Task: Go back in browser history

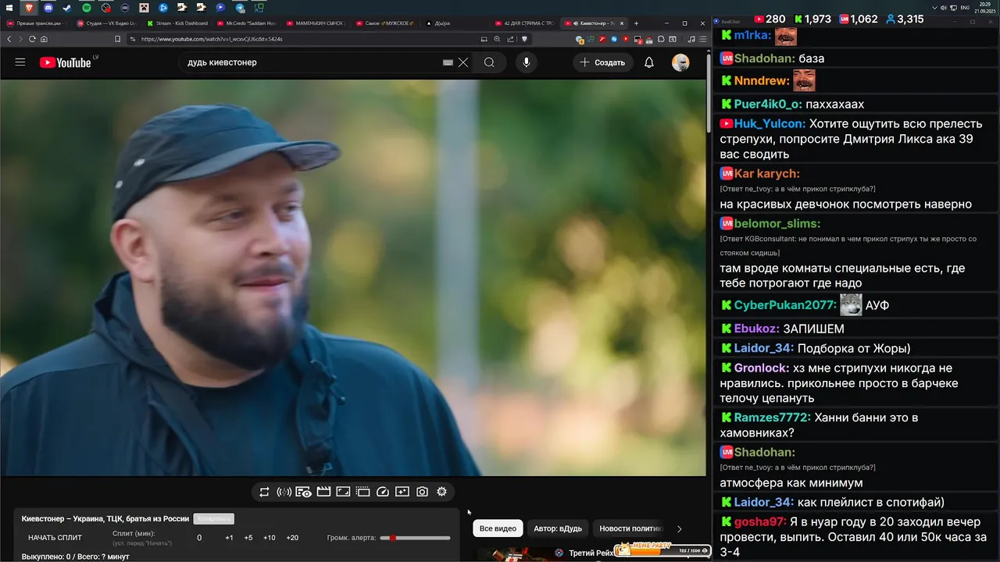Action: click(9, 39)
